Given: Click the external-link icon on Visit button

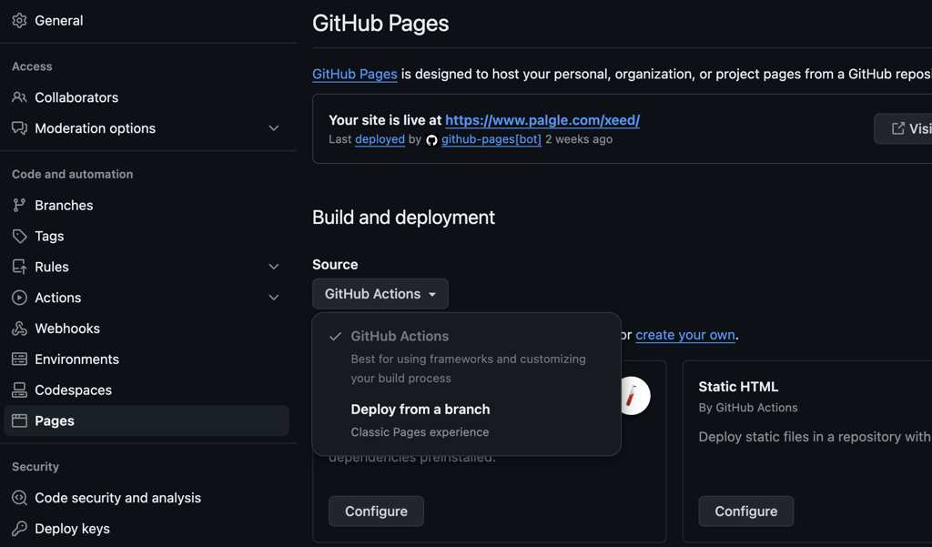Looking at the screenshot, I should pos(898,128).
